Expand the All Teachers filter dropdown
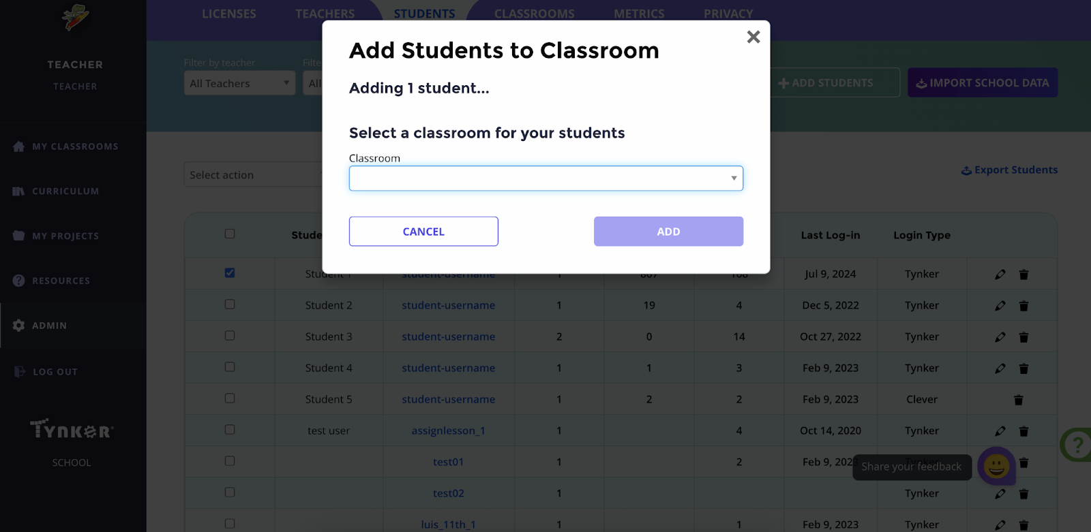 tap(239, 83)
